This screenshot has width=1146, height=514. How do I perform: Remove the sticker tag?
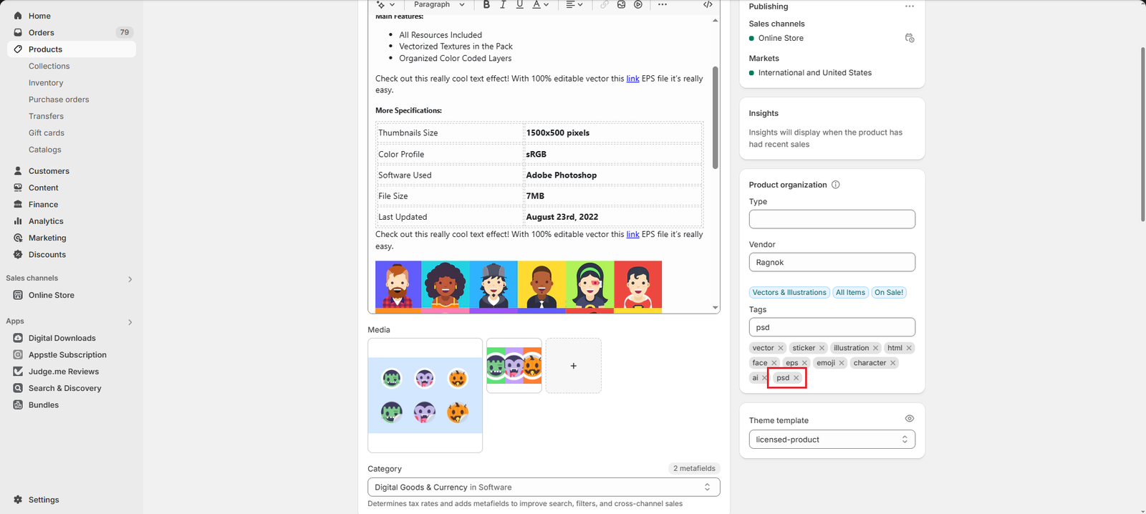pyautogui.click(x=822, y=348)
